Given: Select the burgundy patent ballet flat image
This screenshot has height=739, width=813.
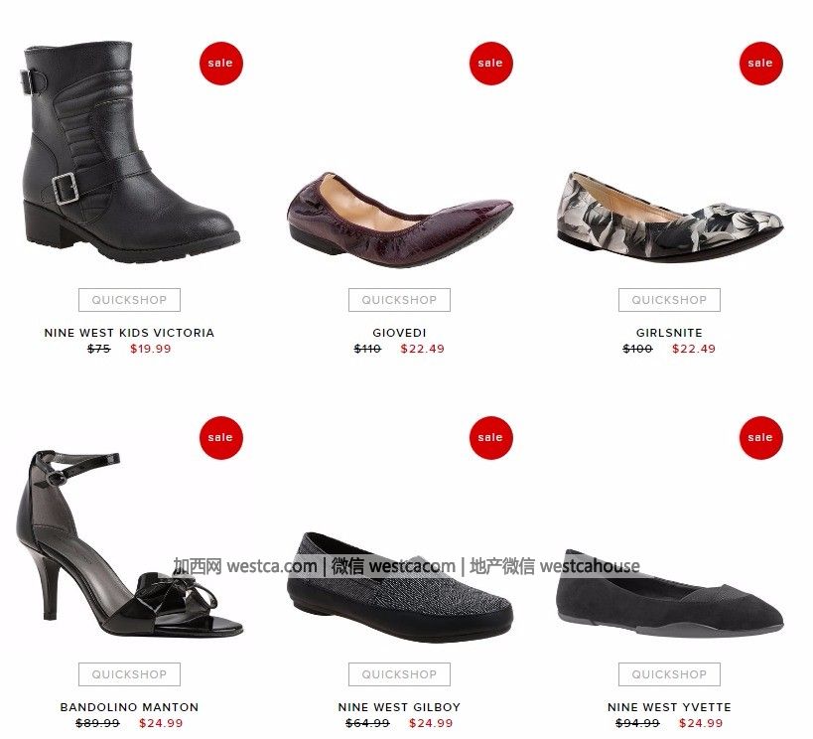Looking at the screenshot, I should 400,219.
